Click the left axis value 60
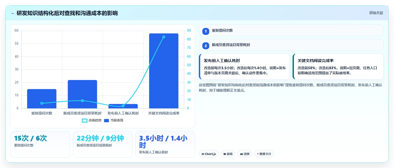 (x=17, y=31)
